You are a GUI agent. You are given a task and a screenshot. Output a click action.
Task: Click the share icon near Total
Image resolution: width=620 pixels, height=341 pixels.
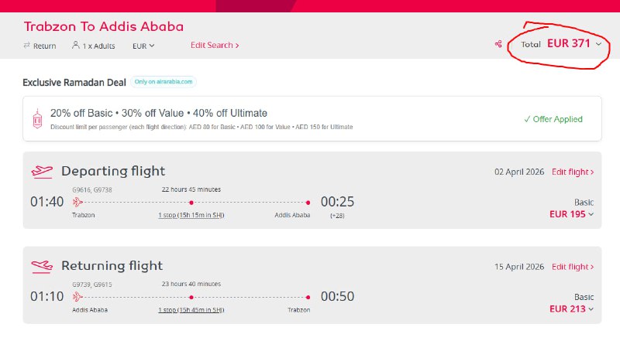[x=498, y=44]
